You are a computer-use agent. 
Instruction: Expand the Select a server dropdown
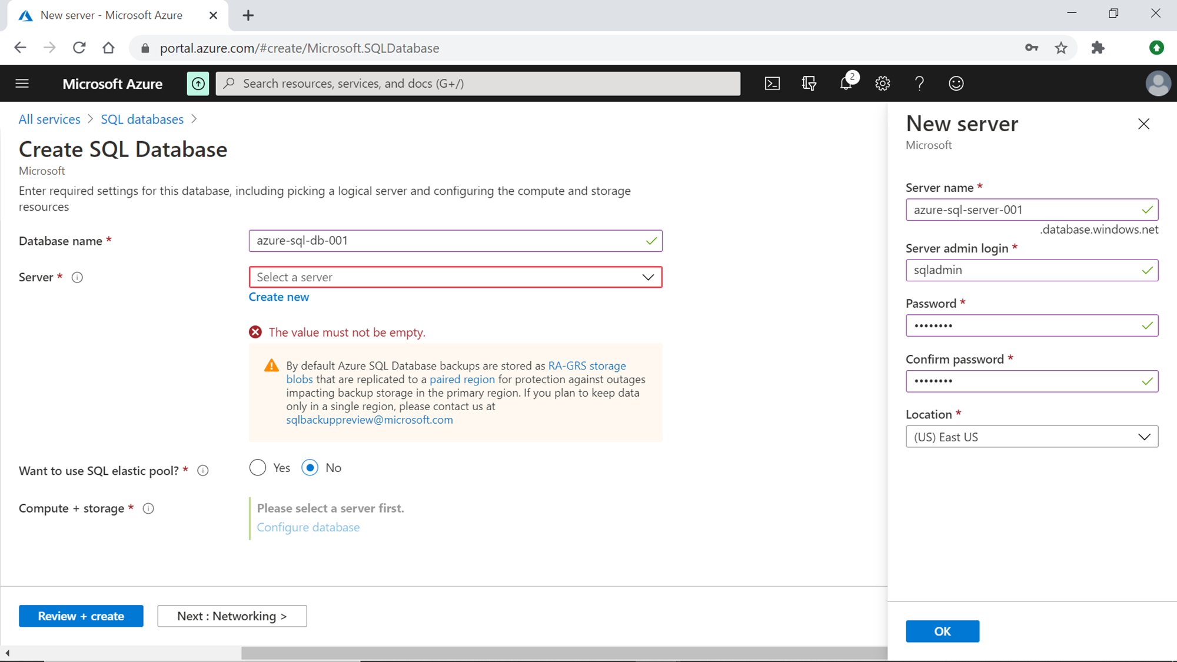[455, 277]
